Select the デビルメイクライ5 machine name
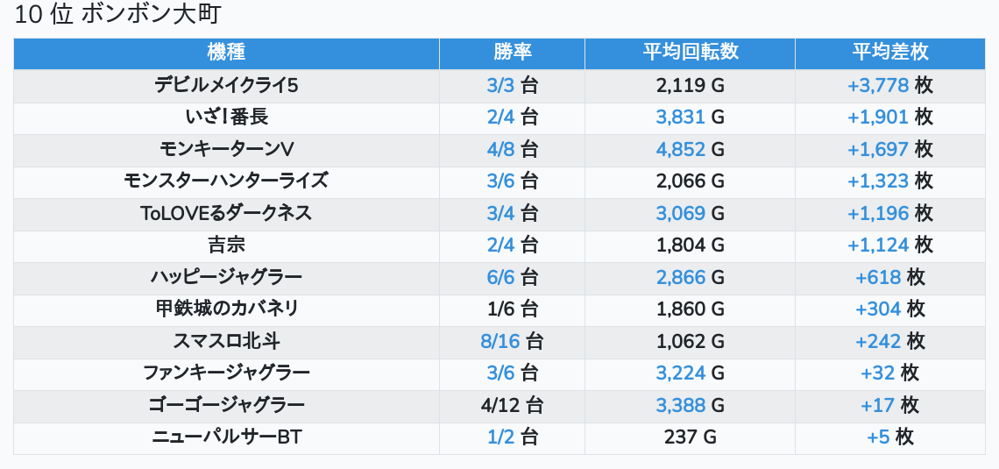The width and height of the screenshot is (999, 469). (226, 85)
